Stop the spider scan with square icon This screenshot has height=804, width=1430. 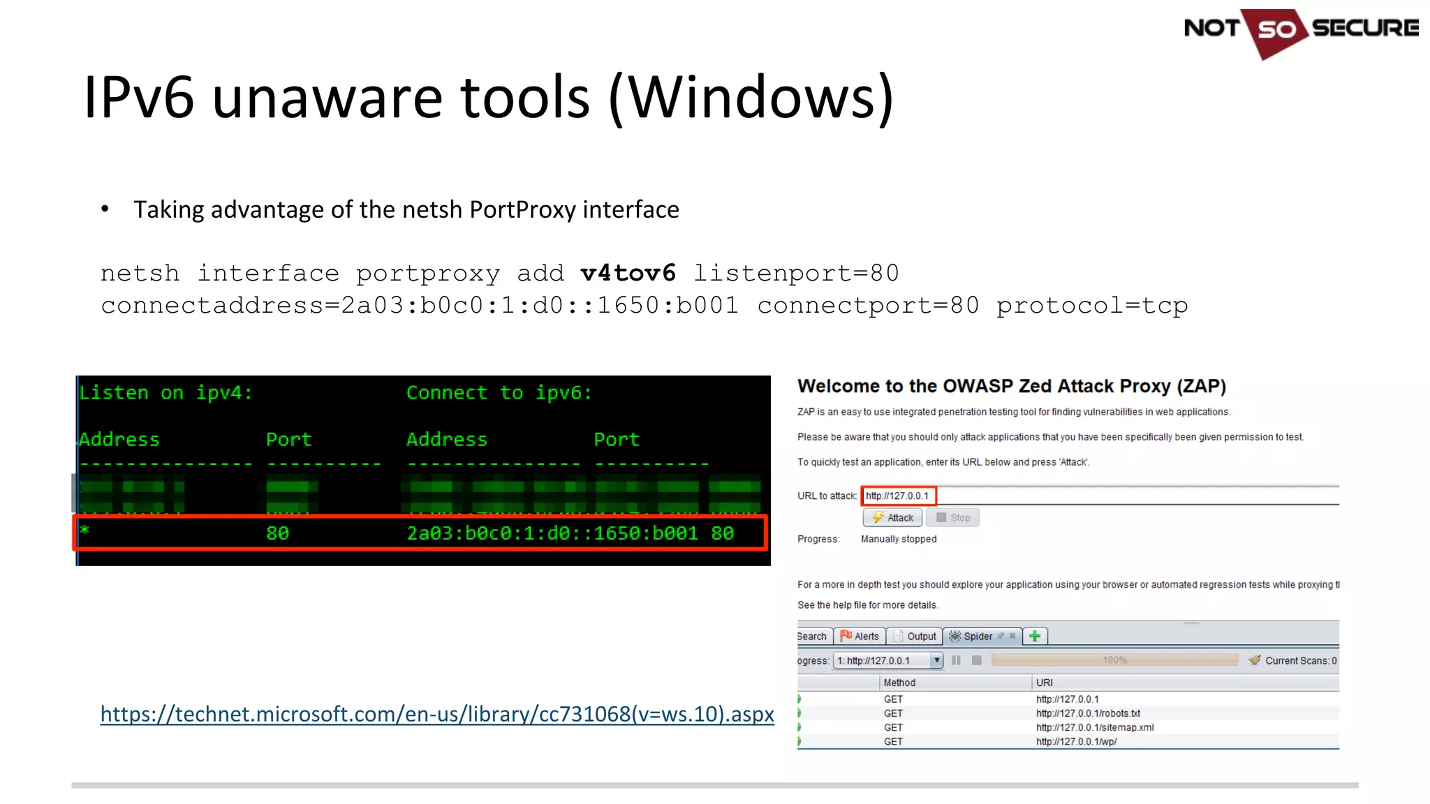(x=977, y=660)
